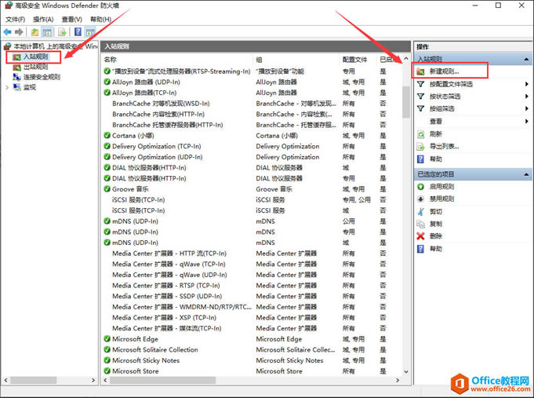Select Media Center 扩展器 - XSP (TCP-In)
The width and height of the screenshot is (534, 398).
pyautogui.click(x=164, y=318)
